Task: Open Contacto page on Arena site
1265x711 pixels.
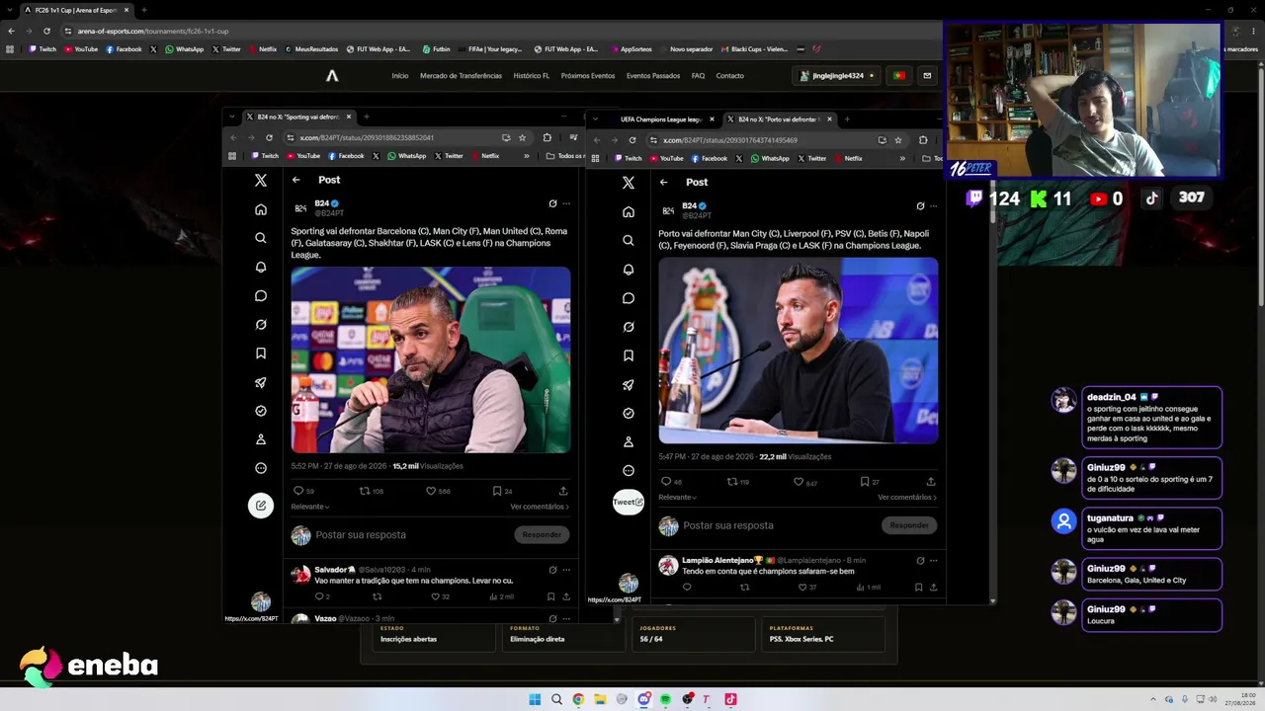Action: click(x=729, y=76)
